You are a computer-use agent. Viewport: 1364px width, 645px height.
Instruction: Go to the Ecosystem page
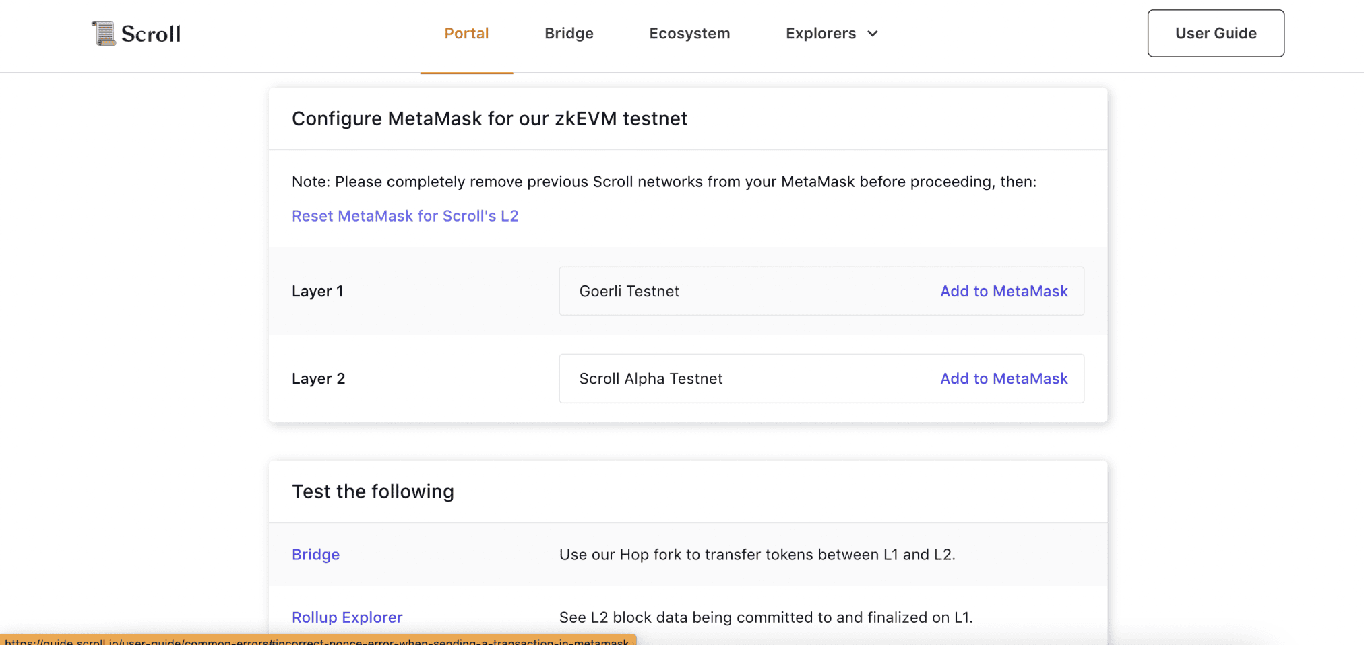click(689, 33)
